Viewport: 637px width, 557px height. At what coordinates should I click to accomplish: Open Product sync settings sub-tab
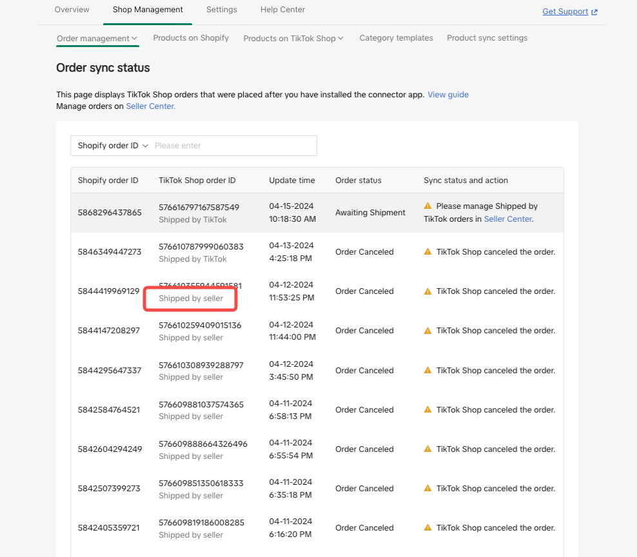487,38
